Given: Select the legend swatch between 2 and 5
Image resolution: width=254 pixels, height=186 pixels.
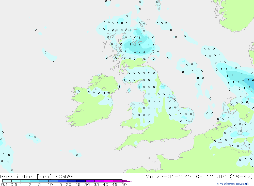Looking at the screenshot, I should tap(35, 181).
